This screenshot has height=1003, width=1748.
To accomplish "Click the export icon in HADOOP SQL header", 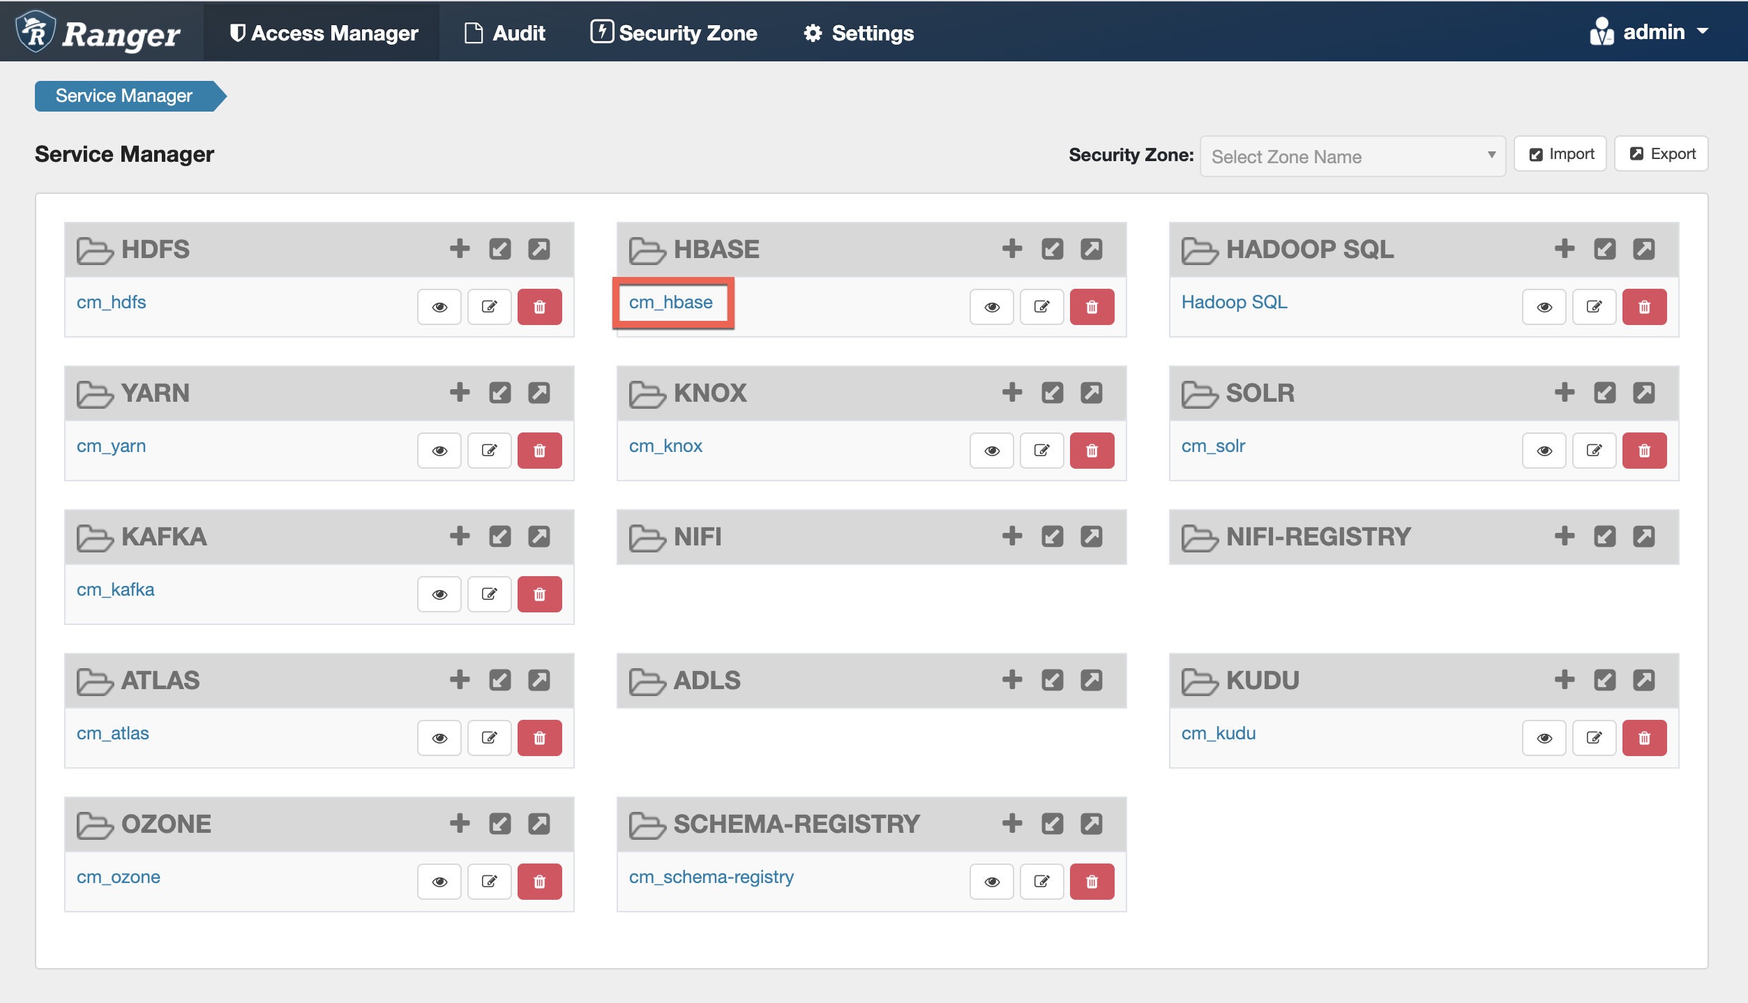I will pyautogui.click(x=1644, y=249).
